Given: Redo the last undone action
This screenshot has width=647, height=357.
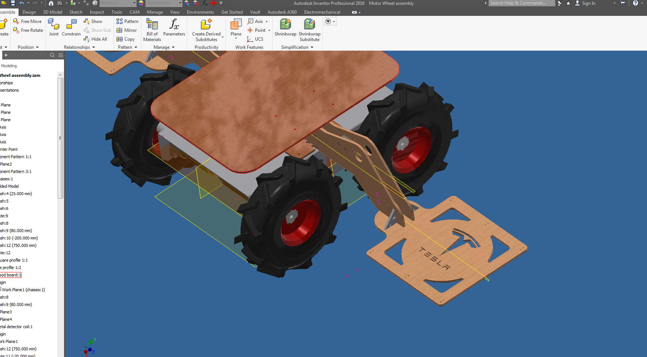Looking at the screenshot, I should coord(34,3).
